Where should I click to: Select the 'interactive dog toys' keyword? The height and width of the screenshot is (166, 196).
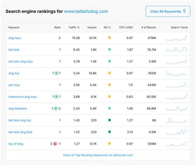(23, 97)
